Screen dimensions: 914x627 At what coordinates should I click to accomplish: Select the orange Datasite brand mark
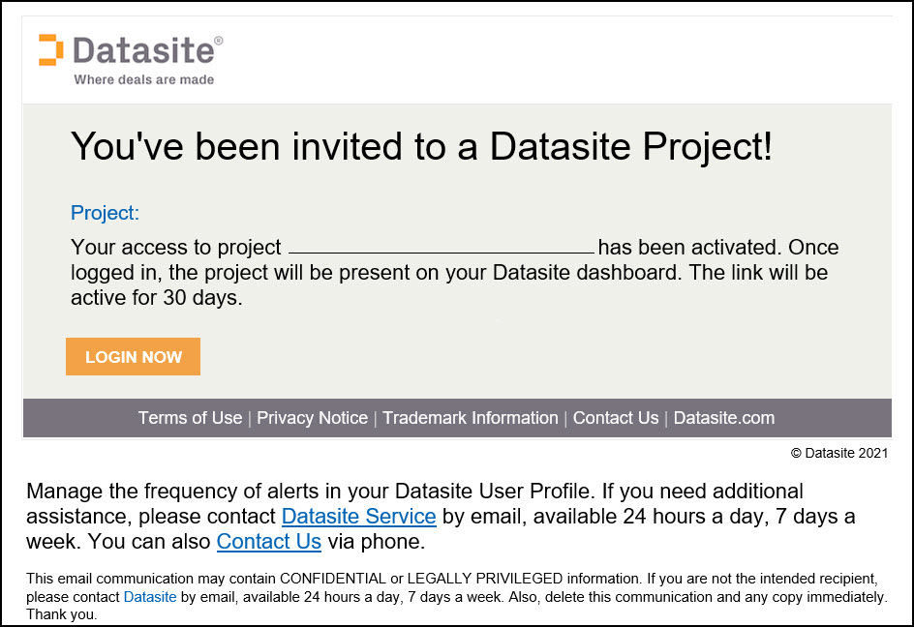47,51
